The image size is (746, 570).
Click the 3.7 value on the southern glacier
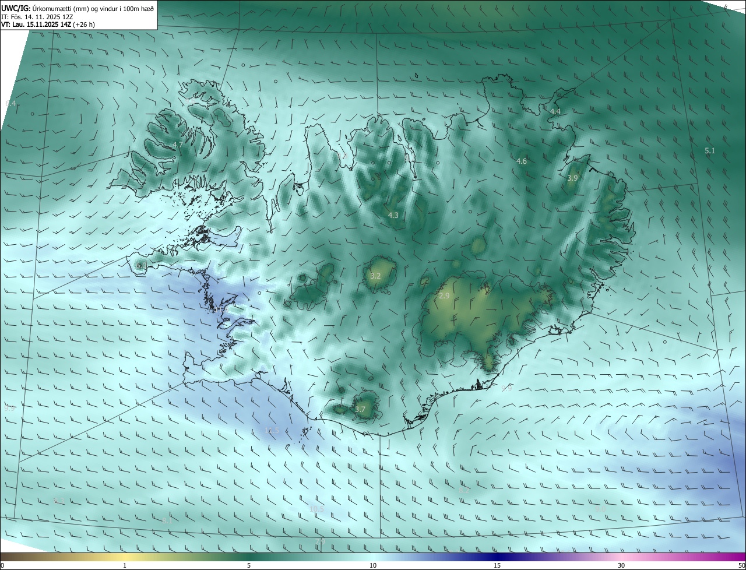click(360, 410)
